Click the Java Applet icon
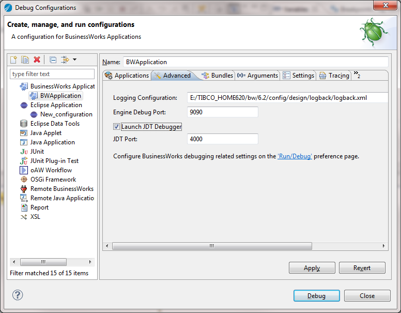Screen dimensions: 401x313 (x=24, y=133)
